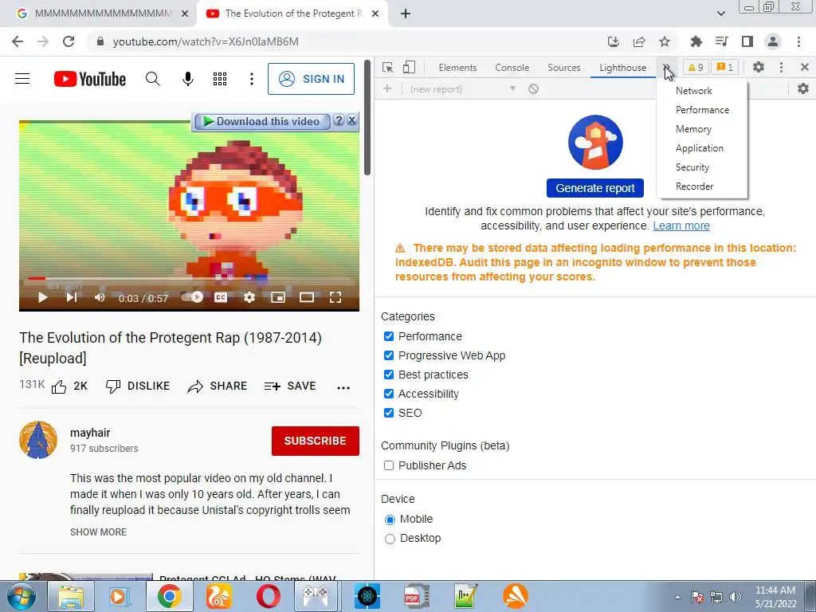Open mayhair channel avatar

(x=38, y=440)
